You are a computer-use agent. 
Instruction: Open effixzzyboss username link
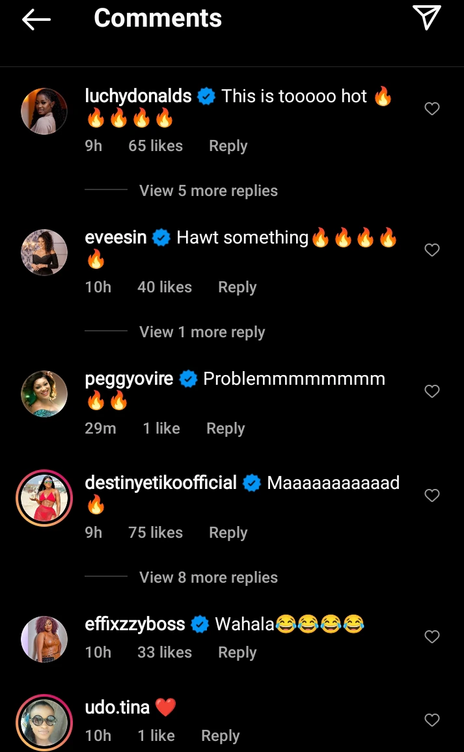[135, 624]
